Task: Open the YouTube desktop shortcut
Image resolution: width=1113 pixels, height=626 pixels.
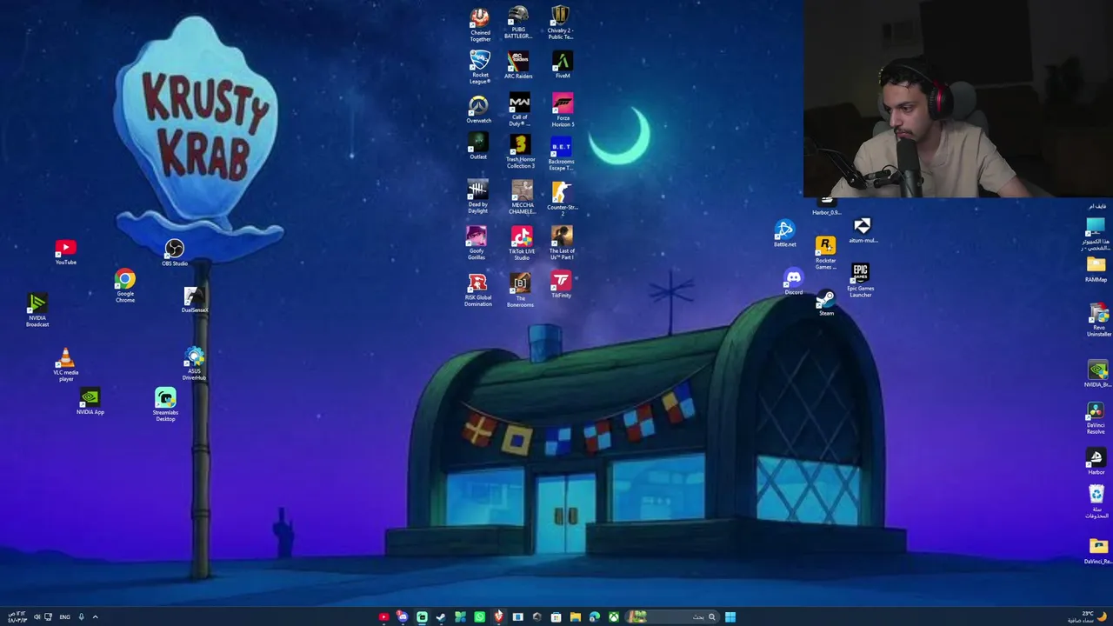Action: (x=66, y=252)
